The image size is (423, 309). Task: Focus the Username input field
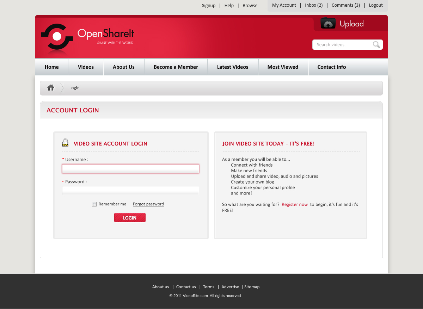(130, 169)
